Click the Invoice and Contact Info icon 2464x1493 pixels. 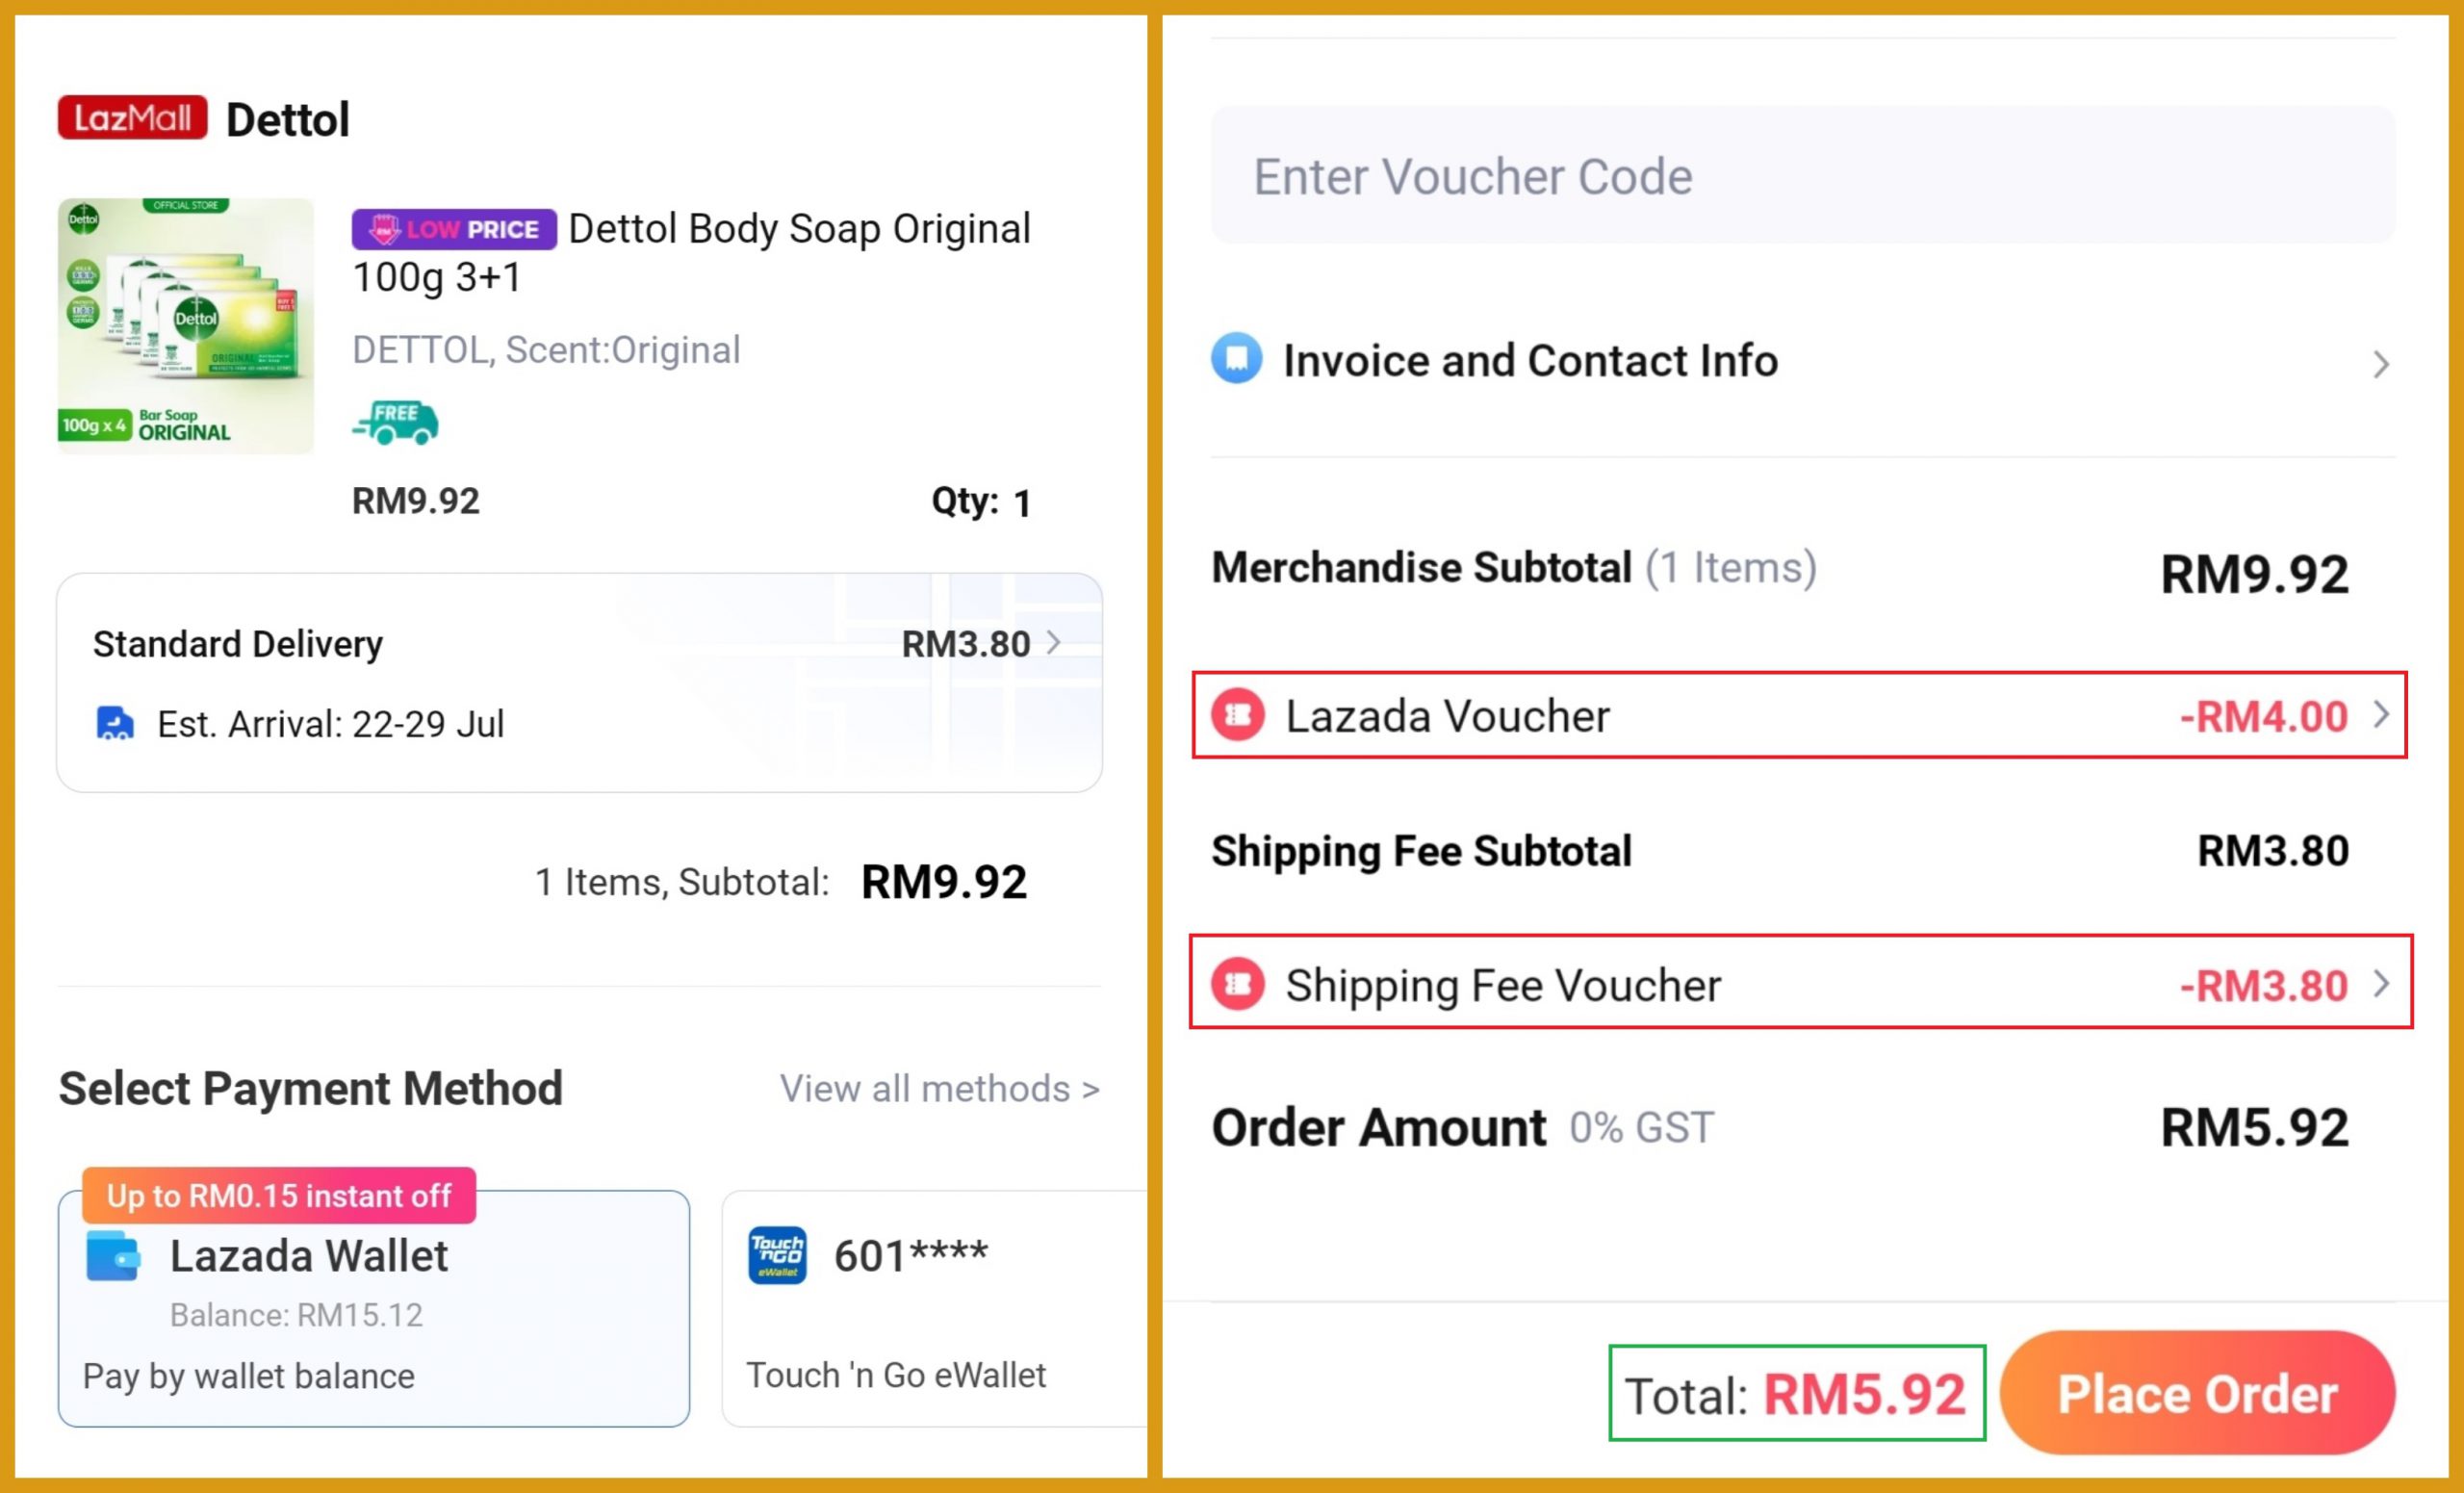pos(1237,358)
